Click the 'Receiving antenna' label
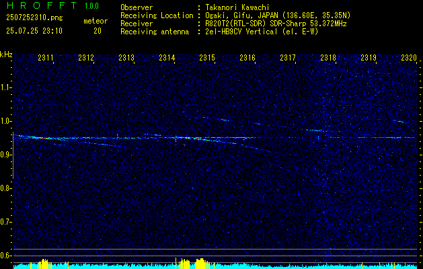Screen dimensions: 423x269 click(x=155, y=32)
